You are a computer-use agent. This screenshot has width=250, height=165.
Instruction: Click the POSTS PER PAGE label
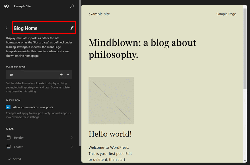pyautogui.click(x=15, y=67)
